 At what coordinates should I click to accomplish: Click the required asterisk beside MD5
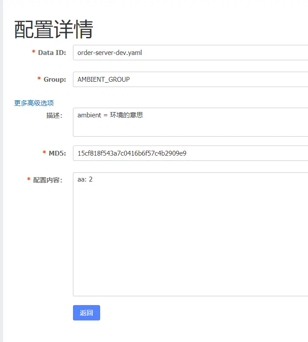[44, 153]
